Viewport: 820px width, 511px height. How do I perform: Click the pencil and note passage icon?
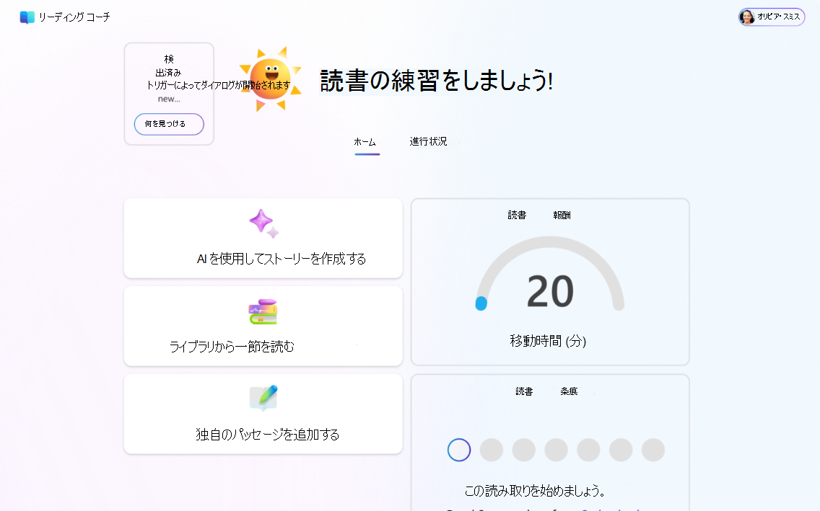263,399
